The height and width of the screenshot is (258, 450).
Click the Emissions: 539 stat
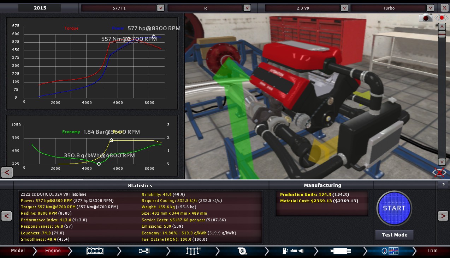pos(162,226)
